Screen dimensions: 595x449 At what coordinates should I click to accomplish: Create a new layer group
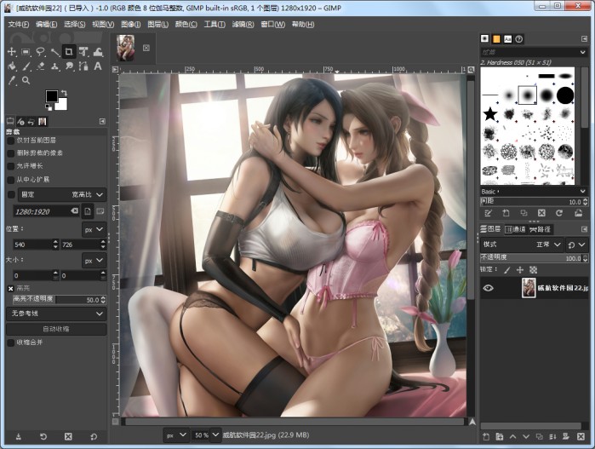tap(500, 437)
